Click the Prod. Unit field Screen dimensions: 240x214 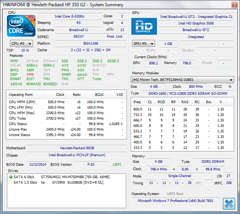tap(115, 37)
